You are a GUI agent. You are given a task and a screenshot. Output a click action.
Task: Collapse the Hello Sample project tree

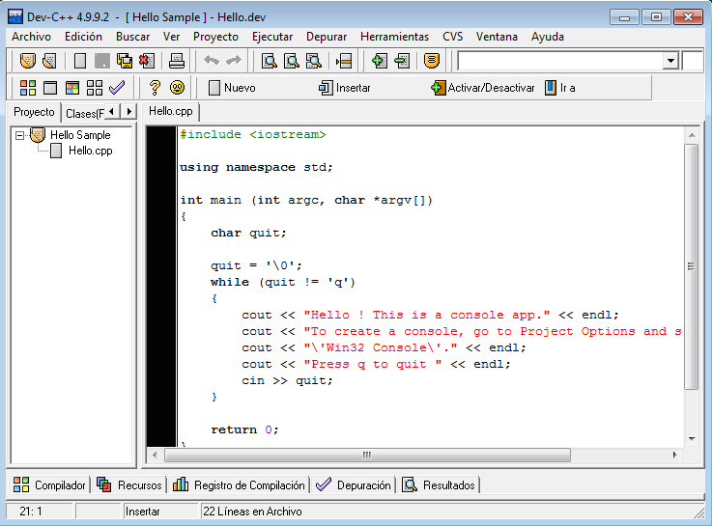pyautogui.click(x=20, y=136)
